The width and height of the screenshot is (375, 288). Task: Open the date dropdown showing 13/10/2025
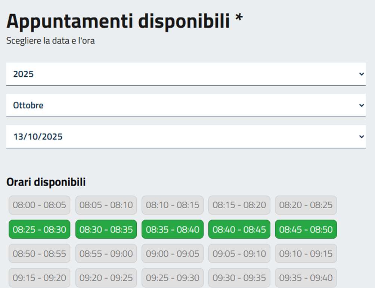[186, 137]
